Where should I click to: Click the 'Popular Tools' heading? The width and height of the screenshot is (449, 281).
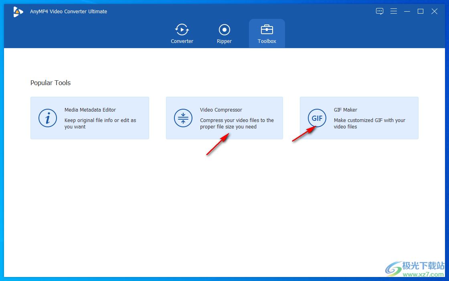pos(51,83)
